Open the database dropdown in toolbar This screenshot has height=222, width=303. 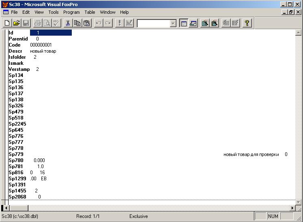pyautogui.click(x=173, y=23)
